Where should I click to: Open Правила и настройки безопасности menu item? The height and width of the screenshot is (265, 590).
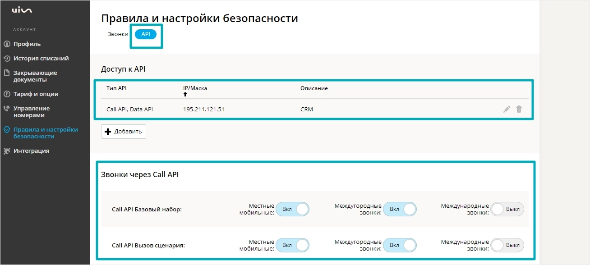[45, 133]
